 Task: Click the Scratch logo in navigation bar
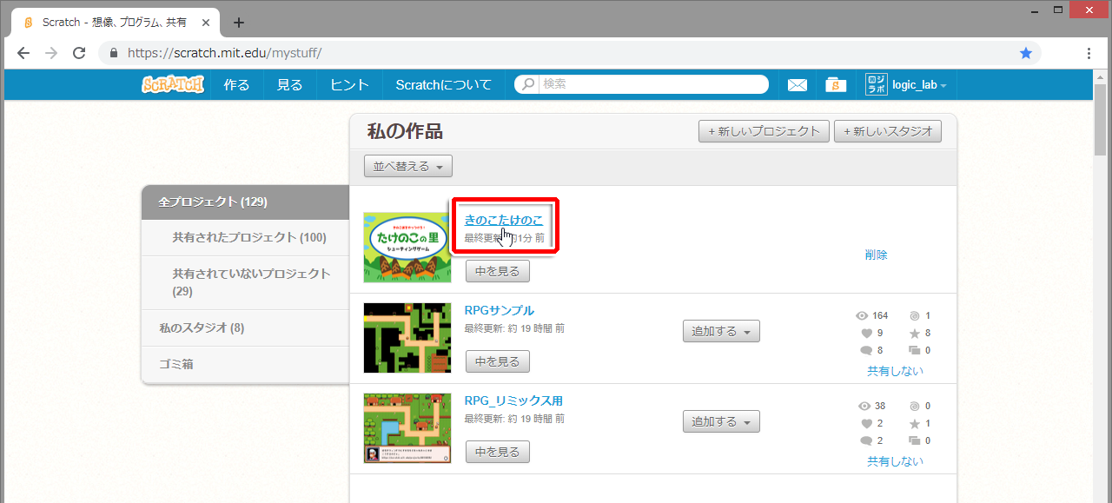pyautogui.click(x=172, y=84)
